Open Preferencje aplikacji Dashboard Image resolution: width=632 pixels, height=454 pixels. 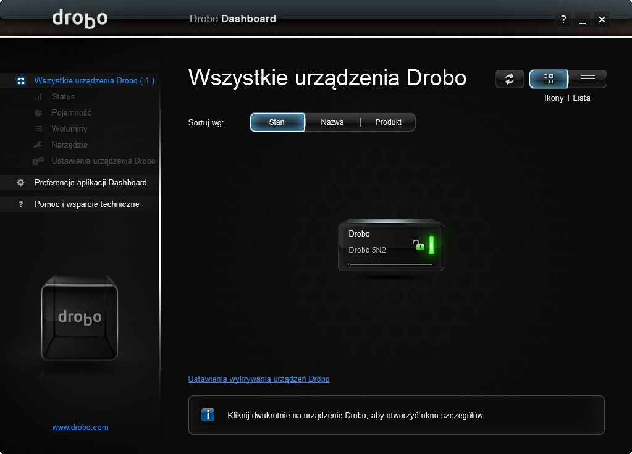(90, 182)
